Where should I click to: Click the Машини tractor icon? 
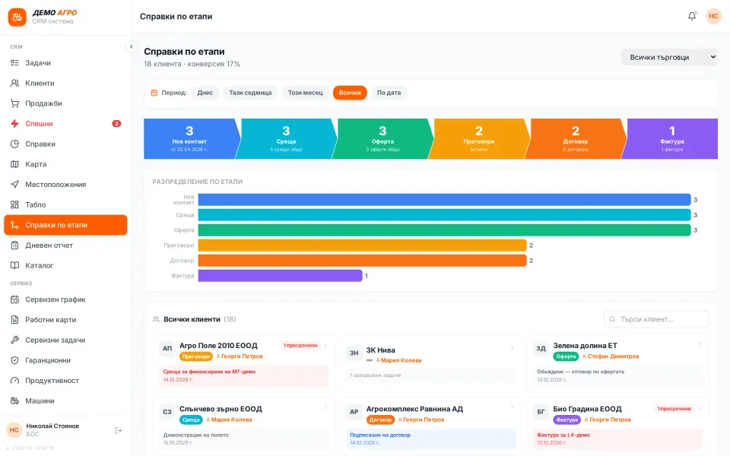coord(15,401)
